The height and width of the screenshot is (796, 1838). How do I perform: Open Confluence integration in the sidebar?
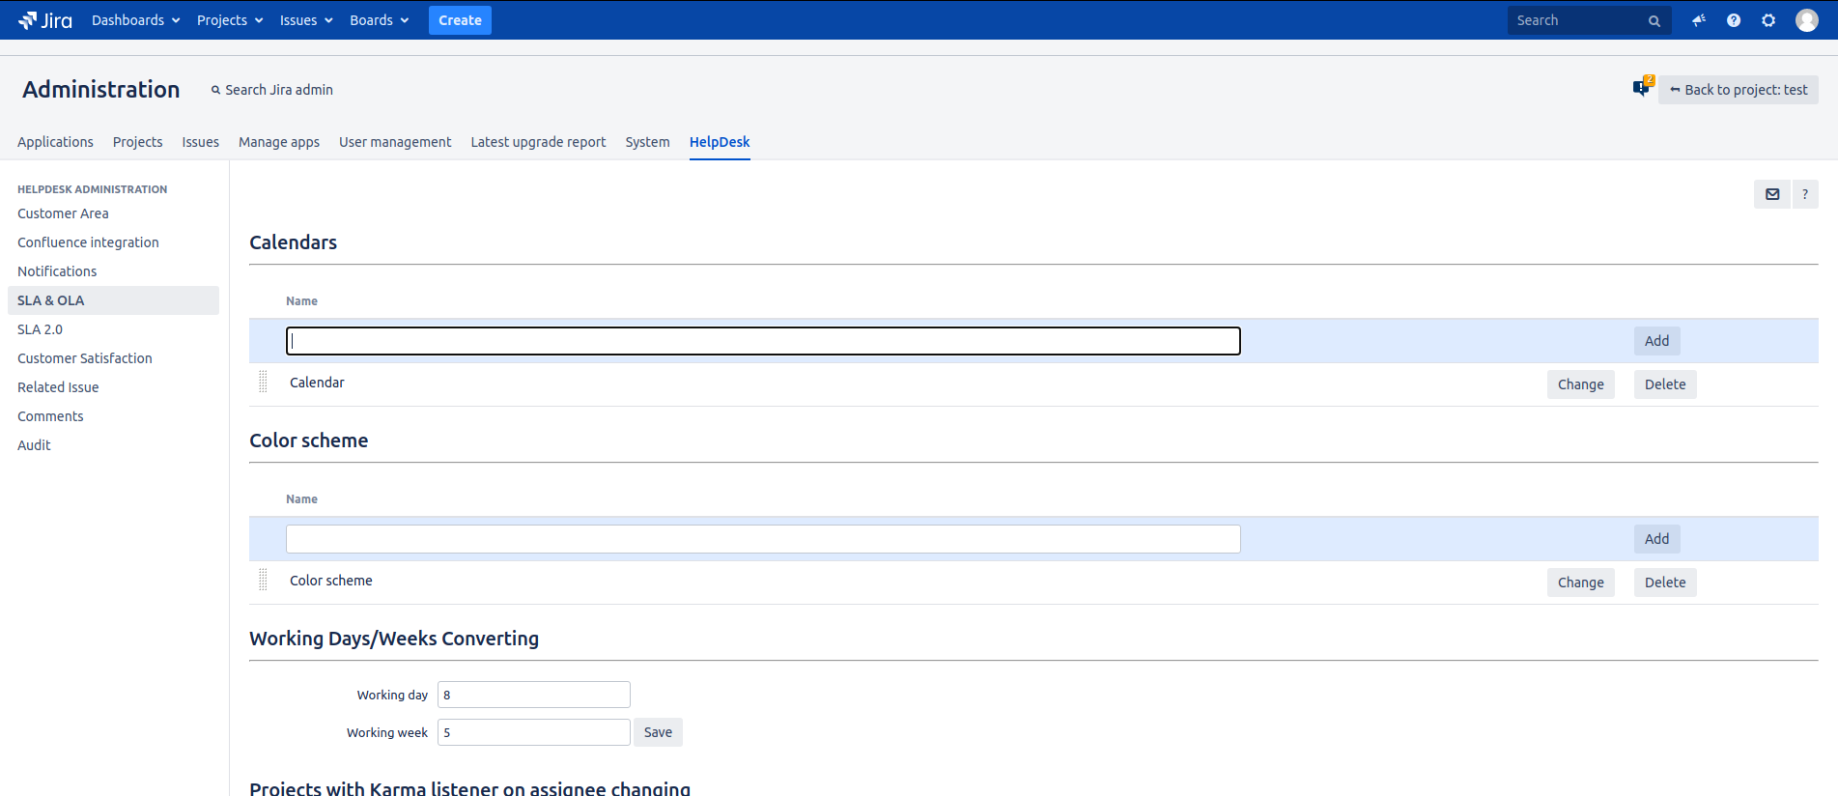coord(88,242)
